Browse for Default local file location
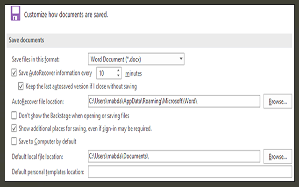 tap(278, 156)
